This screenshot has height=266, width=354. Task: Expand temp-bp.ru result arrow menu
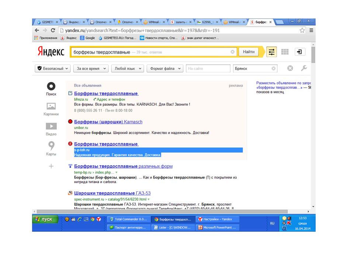click(x=117, y=173)
